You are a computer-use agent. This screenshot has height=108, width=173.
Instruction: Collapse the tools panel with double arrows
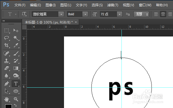pos(4,21)
